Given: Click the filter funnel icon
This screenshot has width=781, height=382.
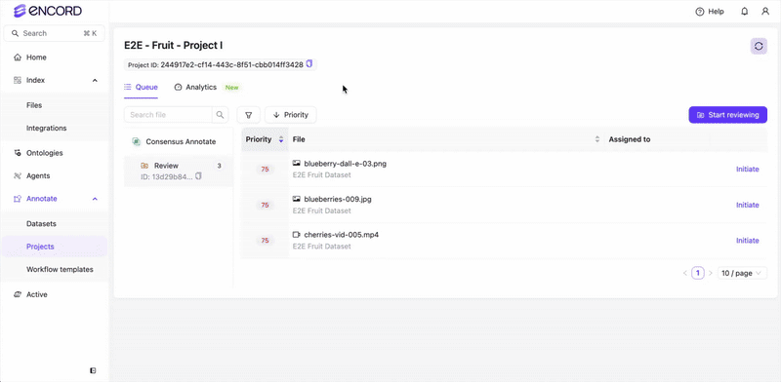Looking at the screenshot, I should click(249, 115).
